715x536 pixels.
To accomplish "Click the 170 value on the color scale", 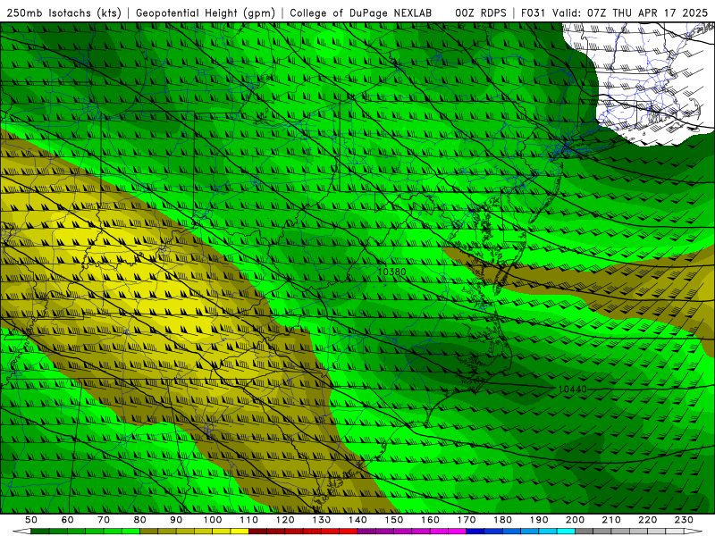I will [x=467, y=520].
